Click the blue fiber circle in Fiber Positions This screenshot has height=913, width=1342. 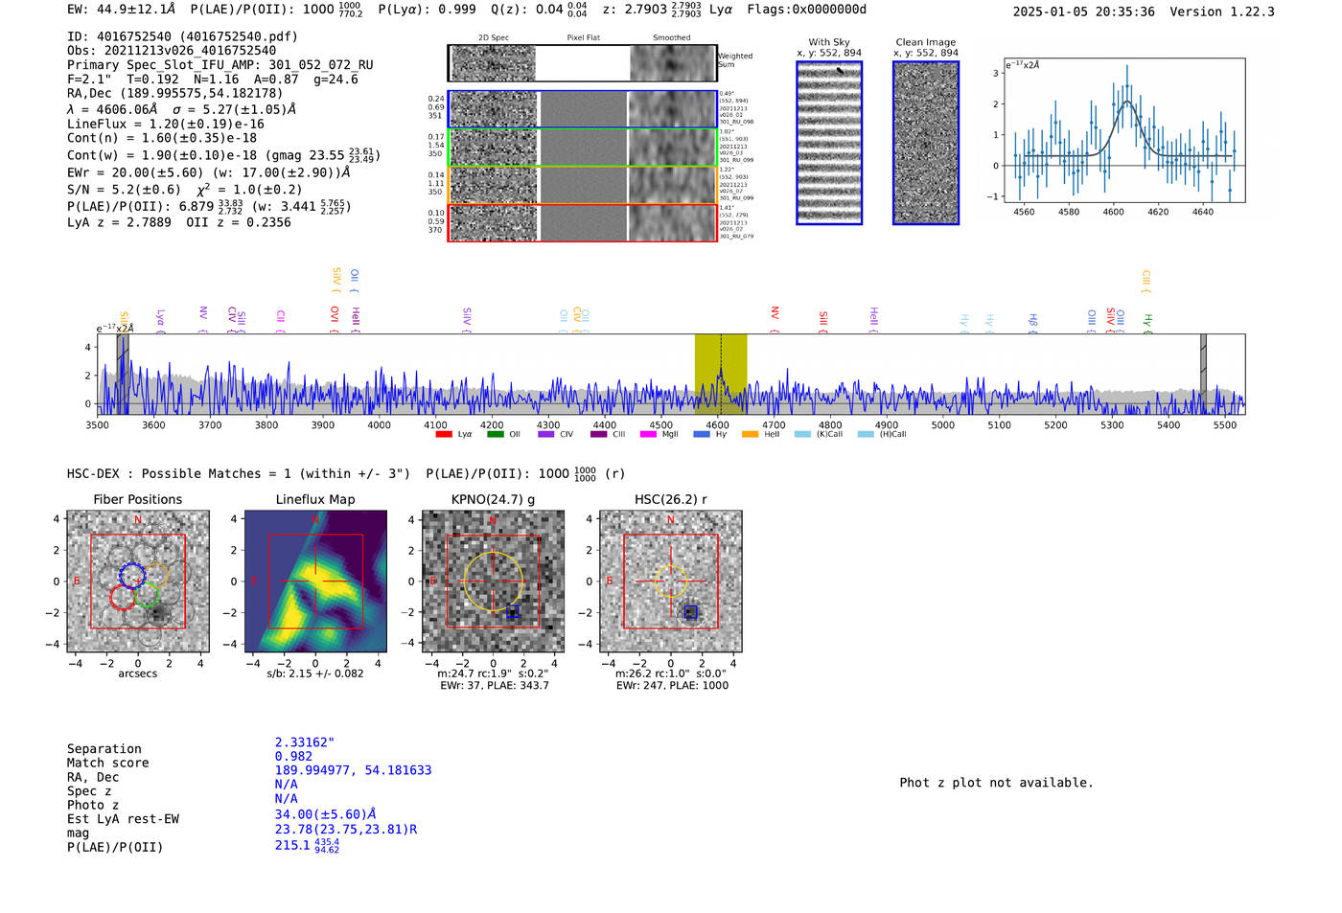132,576
